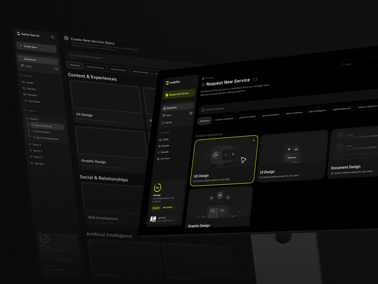Select Sprint Retrospective under Sprint 1
This screenshot has width=378, height=284.
pos(46,138)
